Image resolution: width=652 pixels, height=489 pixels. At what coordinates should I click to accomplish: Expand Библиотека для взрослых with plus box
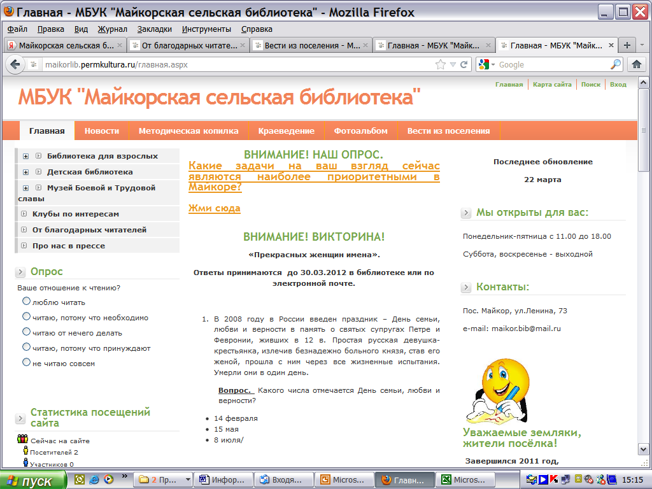click(x=25, y=157)
